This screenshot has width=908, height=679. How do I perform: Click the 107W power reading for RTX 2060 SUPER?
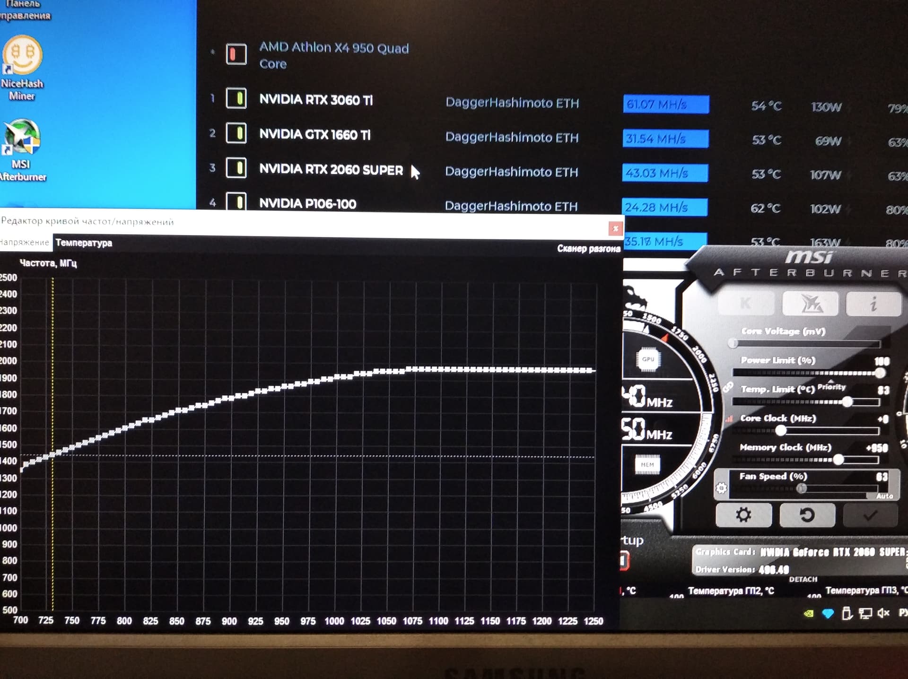tap(825, 175)
